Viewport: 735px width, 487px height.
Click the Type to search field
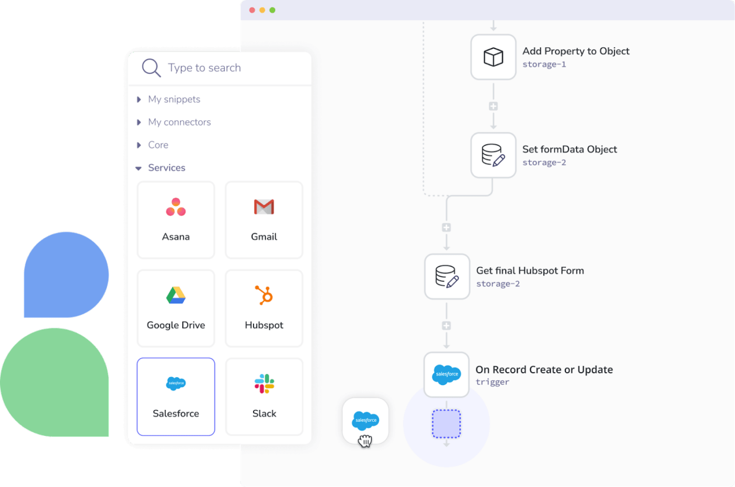click(x=204, y=68)
